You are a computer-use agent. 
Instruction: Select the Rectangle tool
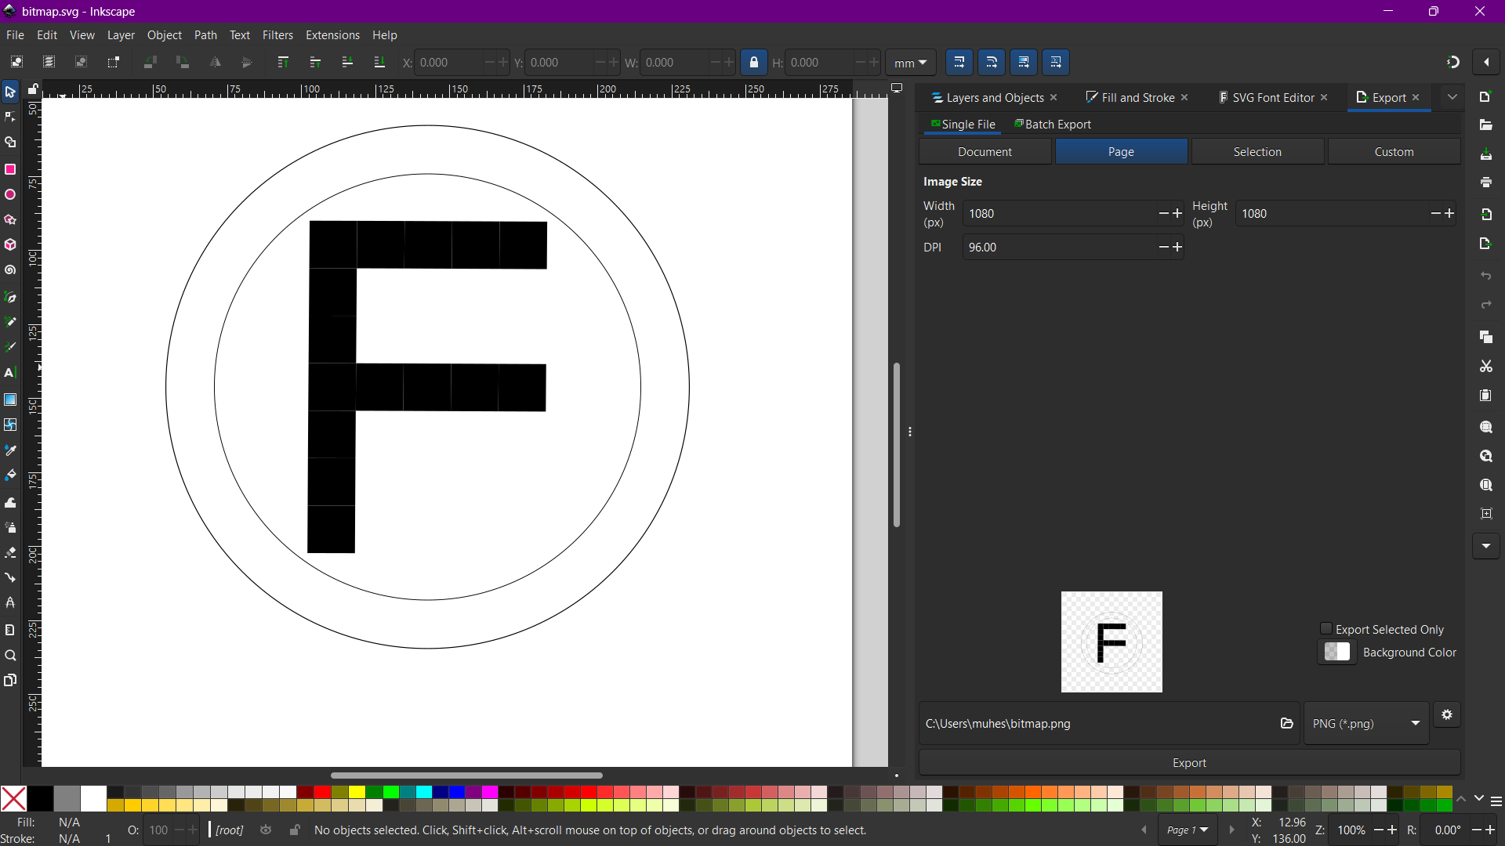10,169
